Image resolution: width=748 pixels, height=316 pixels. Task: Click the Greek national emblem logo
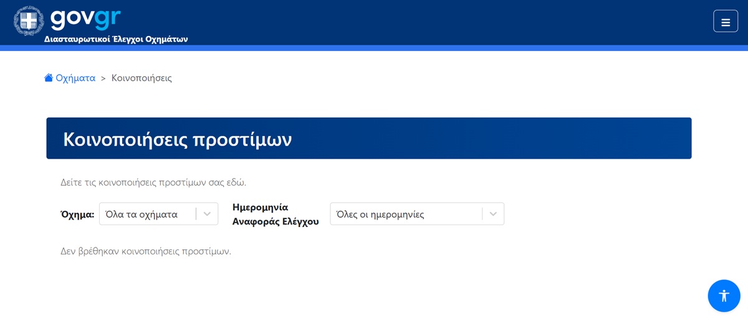point(29,20)
